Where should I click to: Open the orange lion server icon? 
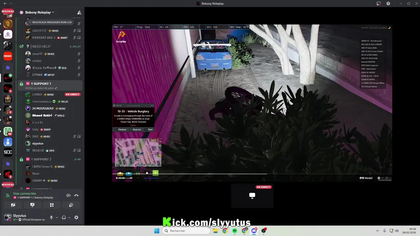[8, 24]
